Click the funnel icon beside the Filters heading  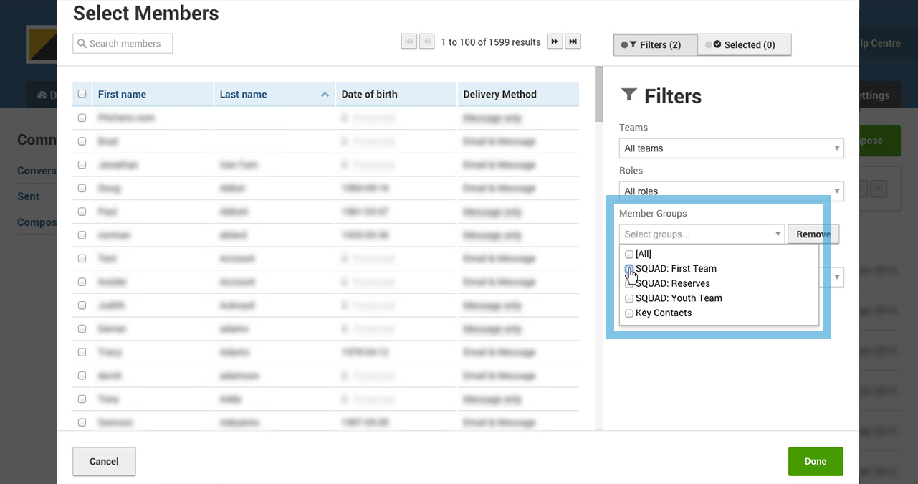tap(628, 95)
